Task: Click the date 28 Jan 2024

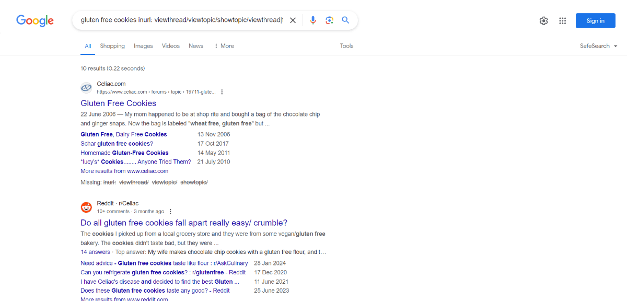Action: (x=270, y=263)
